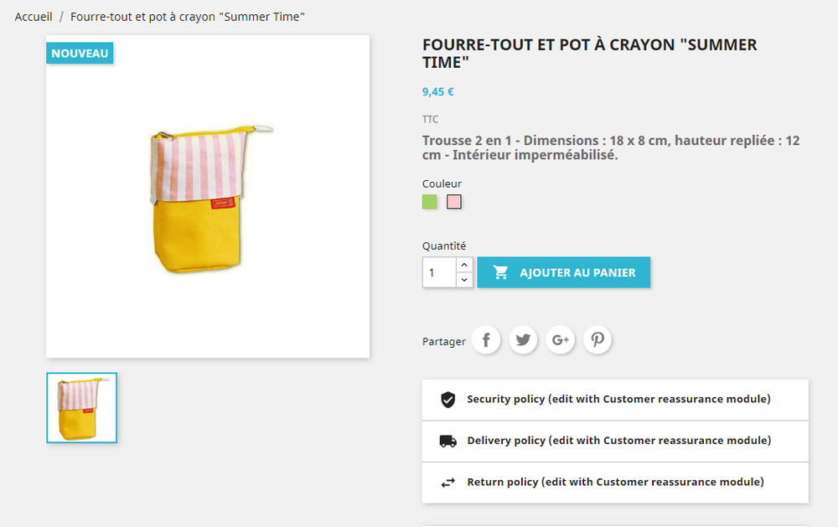Share product on Facebook
The image size is (838, 527).
(486, 340)
